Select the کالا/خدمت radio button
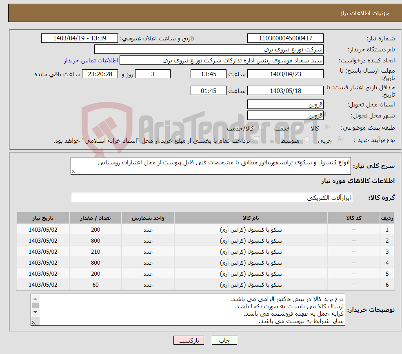Viewport: 402px width, 354px height. (261, 127)
